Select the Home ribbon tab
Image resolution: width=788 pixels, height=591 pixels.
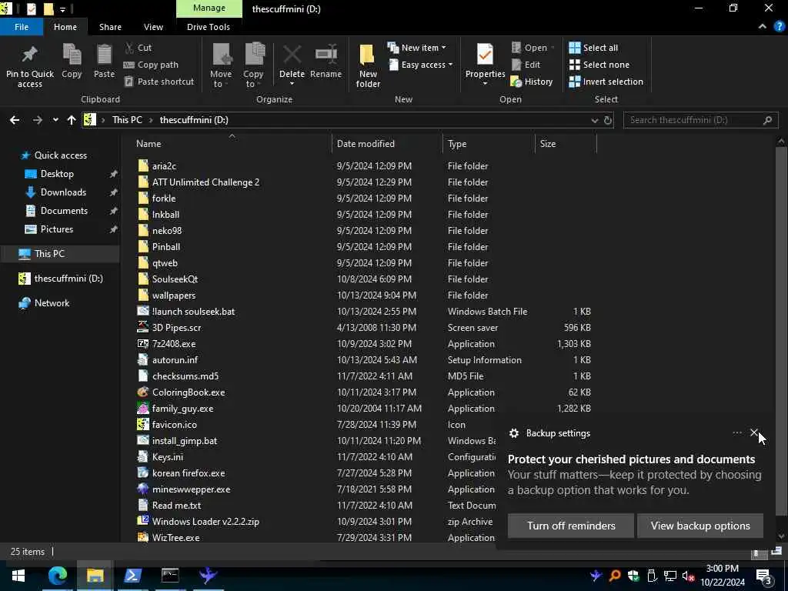[x=65, y=27]
